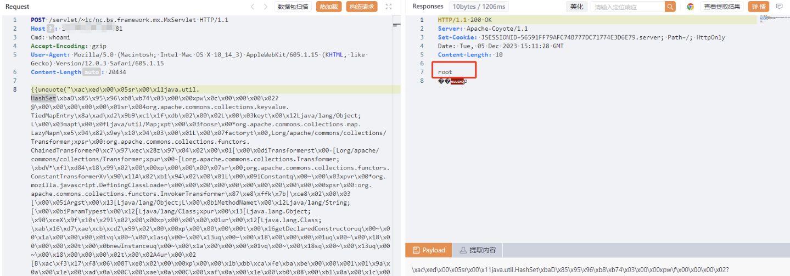Click the question-mark tag beside Host
The height and width of the screenshot is (276, 790).
click(51, 29)
